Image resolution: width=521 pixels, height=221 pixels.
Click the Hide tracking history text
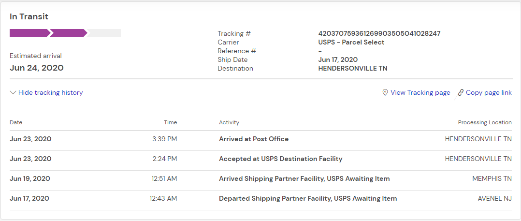tap(50, 92)
